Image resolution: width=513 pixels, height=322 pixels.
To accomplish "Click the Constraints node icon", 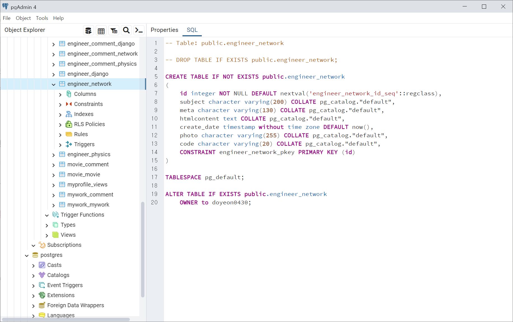I will (x=69, y=104).
